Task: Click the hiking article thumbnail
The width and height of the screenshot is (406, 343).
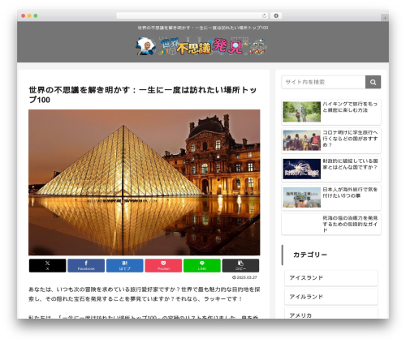Action: pos(302,112)
